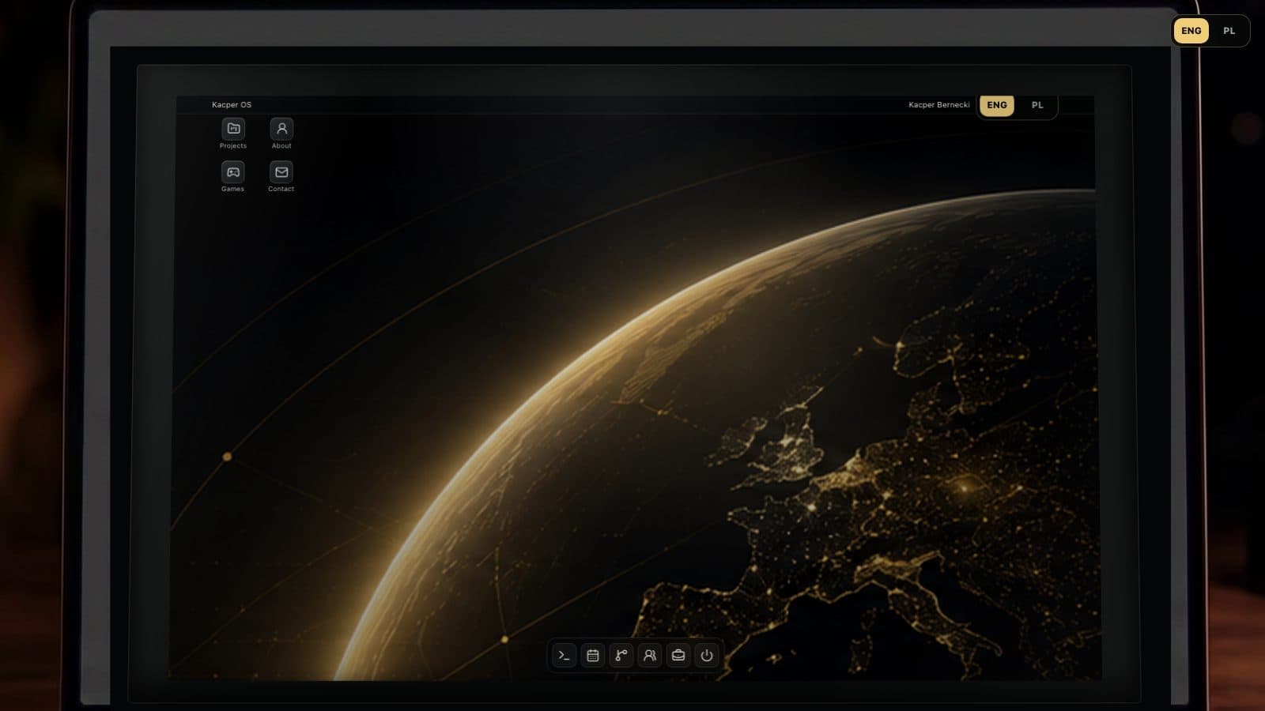Select ENG in the page corner switcher
Image resolution: width=1265 pixels, height=711 pixels.
click(1191, 31)
